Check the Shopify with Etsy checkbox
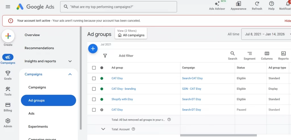The width and height of the screenshot is (291, 140). point(94,99)
